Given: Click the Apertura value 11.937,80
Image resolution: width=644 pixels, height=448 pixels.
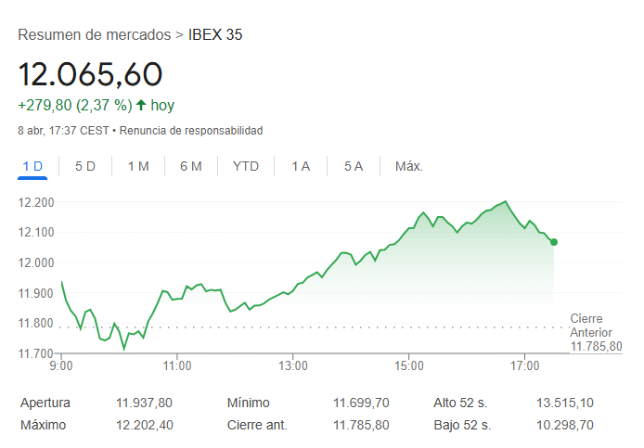Looking at the screenshot, I should coord(144,403).
